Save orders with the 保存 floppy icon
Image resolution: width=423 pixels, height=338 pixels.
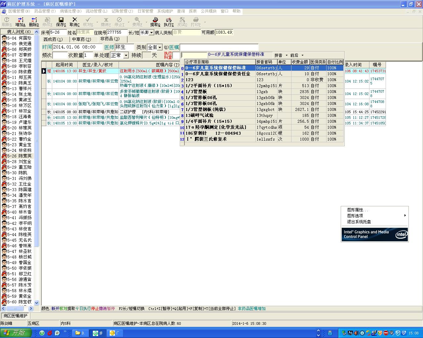pos(61,22)
